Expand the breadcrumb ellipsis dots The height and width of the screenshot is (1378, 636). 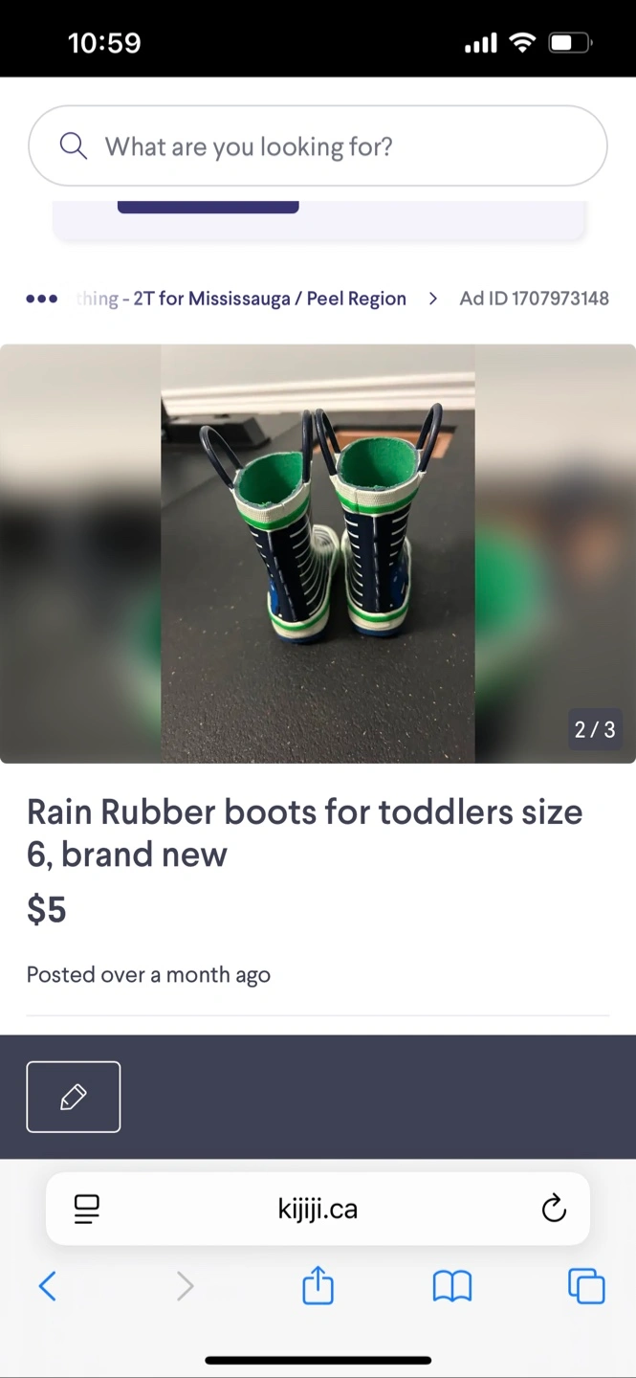(x=42, y=299)
